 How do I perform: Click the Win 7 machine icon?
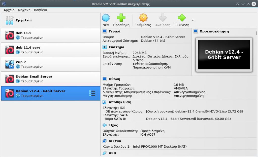tap(10, 64)
